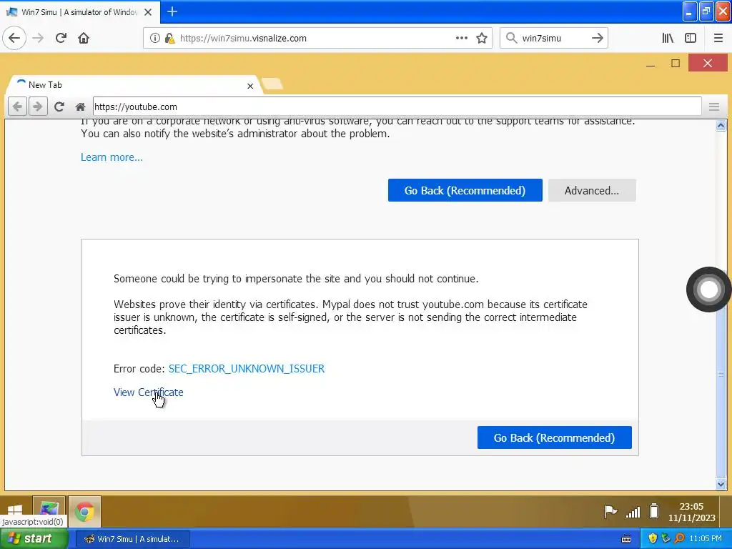Refresh the youtube.com page in Mypal
The image size is (732, 549).
pyautogui.click(x=59, y=107)
